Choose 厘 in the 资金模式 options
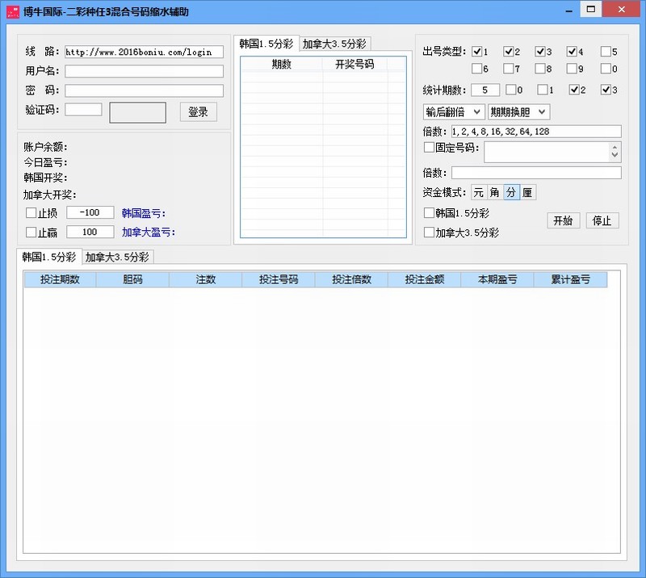646x578 pixels. tap(527, 192)
